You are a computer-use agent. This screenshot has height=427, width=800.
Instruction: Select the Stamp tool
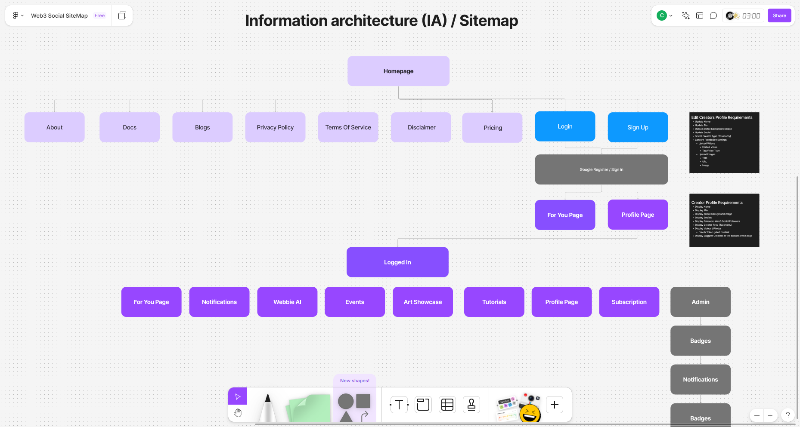point(471,405)
